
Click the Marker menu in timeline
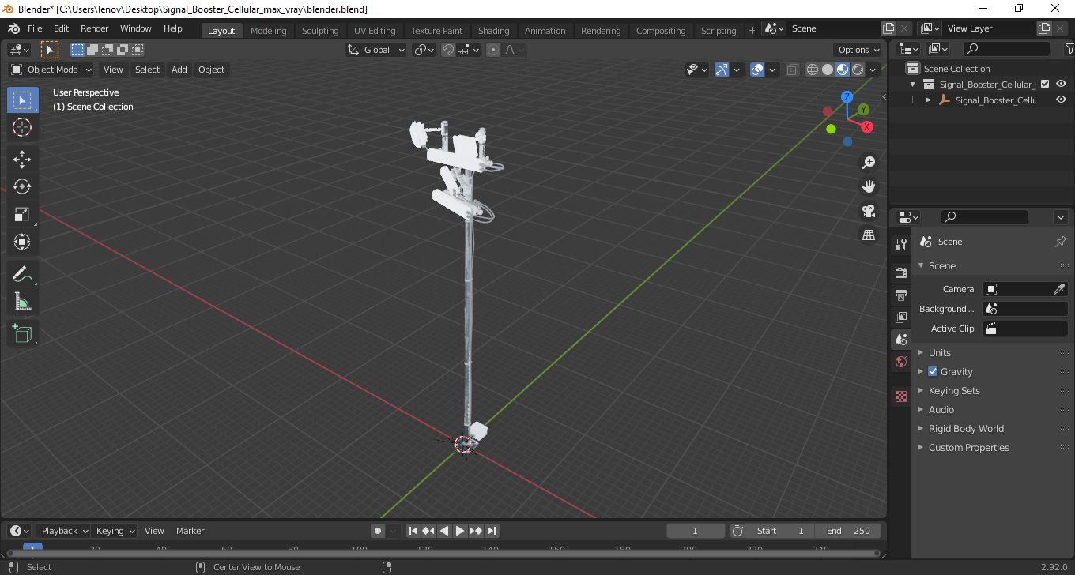point(190,531)
